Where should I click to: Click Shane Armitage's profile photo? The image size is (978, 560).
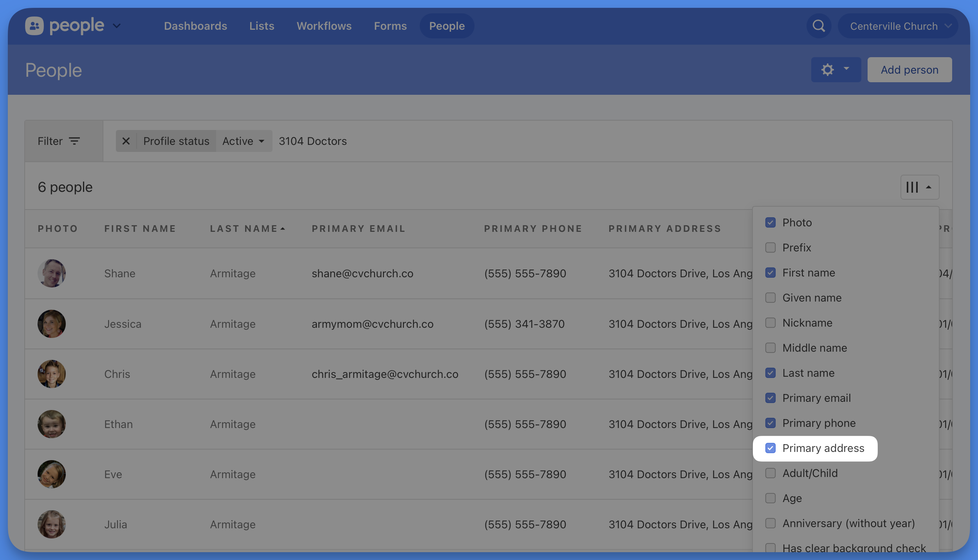pyautogui.click(x=52, y=273)
